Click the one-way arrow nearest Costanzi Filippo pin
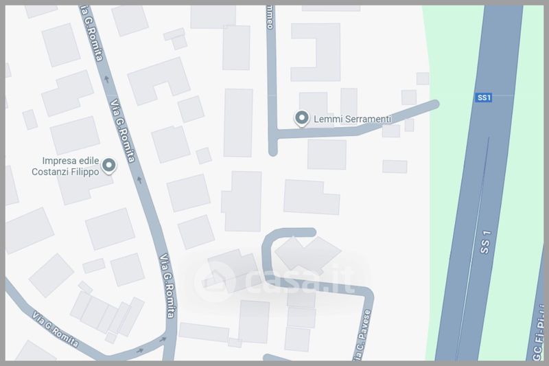549x366 pixels. [139, 181]
